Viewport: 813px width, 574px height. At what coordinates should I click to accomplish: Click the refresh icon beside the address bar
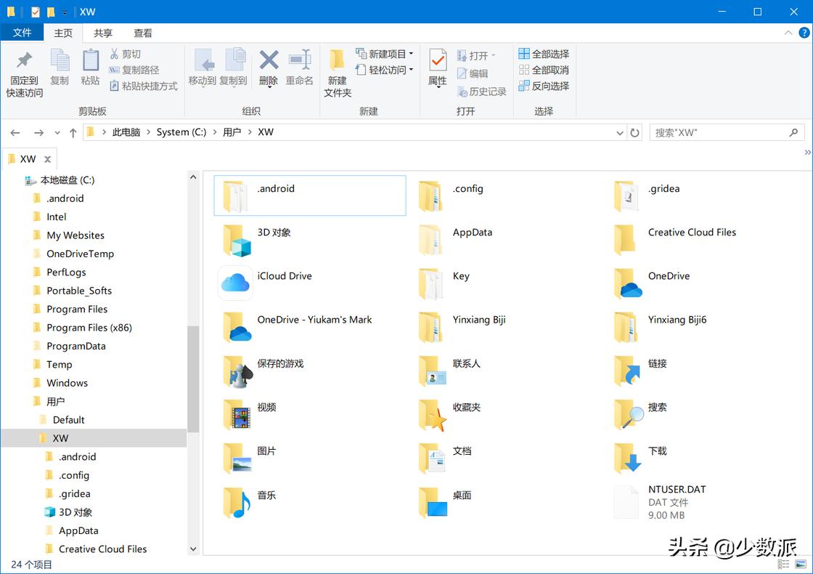(634, 132)
